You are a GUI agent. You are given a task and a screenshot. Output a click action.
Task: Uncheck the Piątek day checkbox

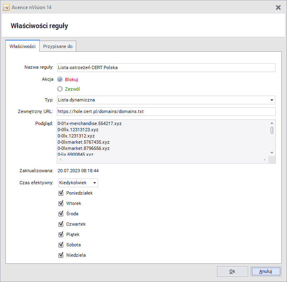(x=61, y=234)
